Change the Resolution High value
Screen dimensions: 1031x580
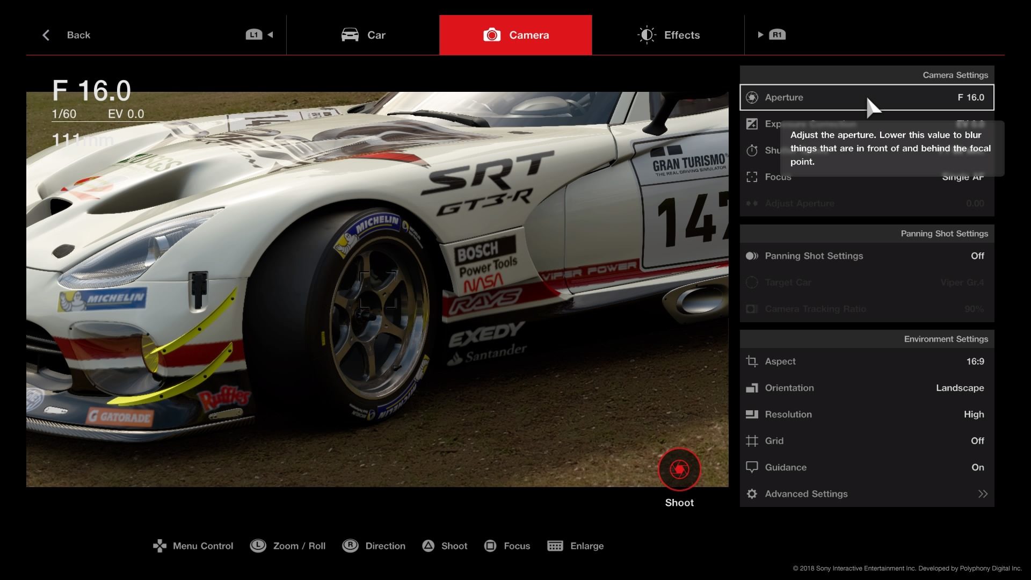pyautogui.click(x=974, y=414)
